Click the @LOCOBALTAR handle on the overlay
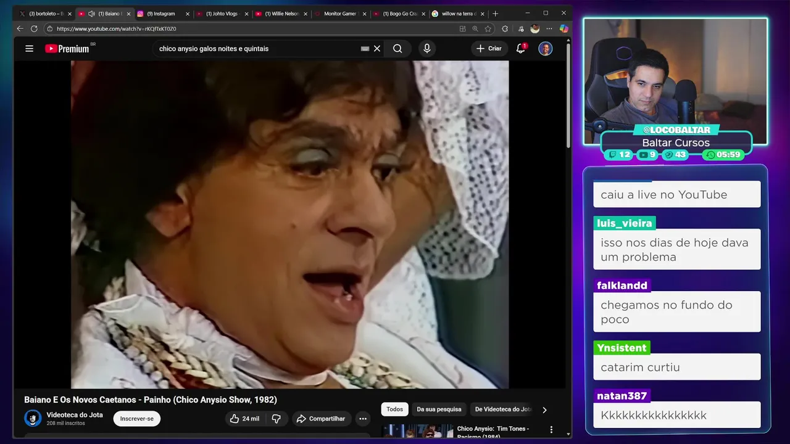 pyautogui.click(x=676, y=130)
